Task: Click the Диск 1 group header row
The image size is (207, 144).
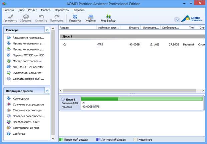Action: point(132,36)
